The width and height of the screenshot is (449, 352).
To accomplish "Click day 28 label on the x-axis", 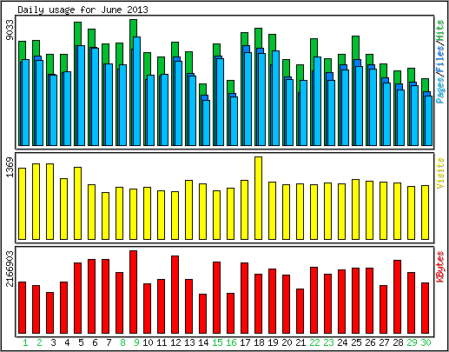I will point(398,342).
